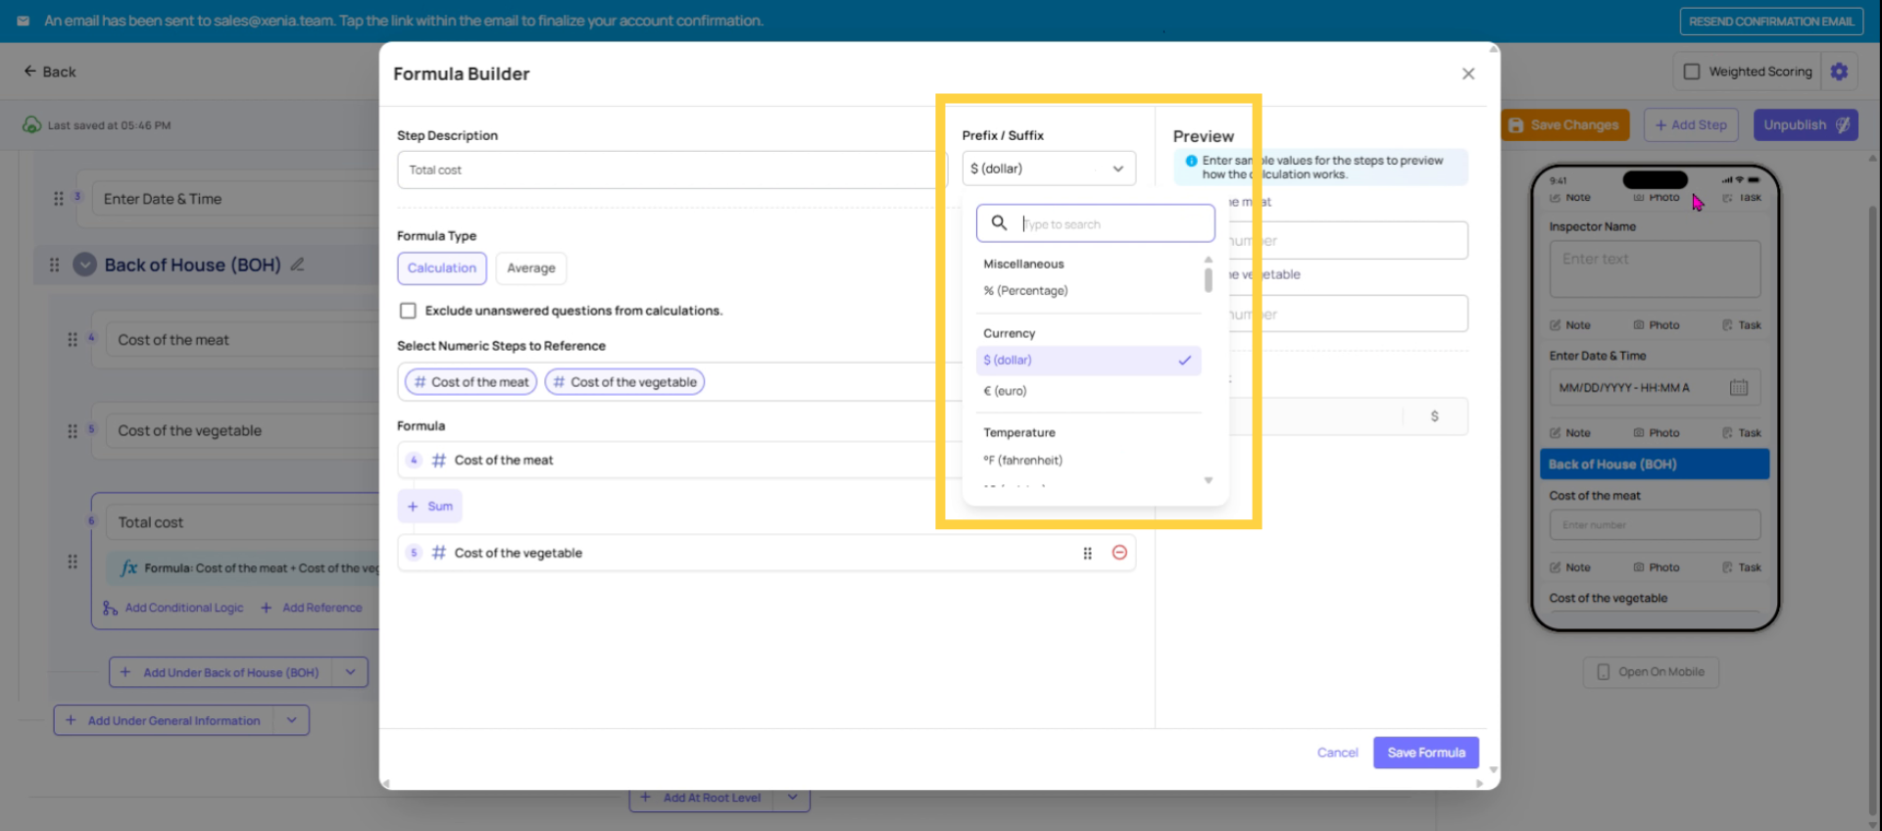Expand Add Under General Information dropdown arrow
1882x831 pixels.
[x=291, y=720]
